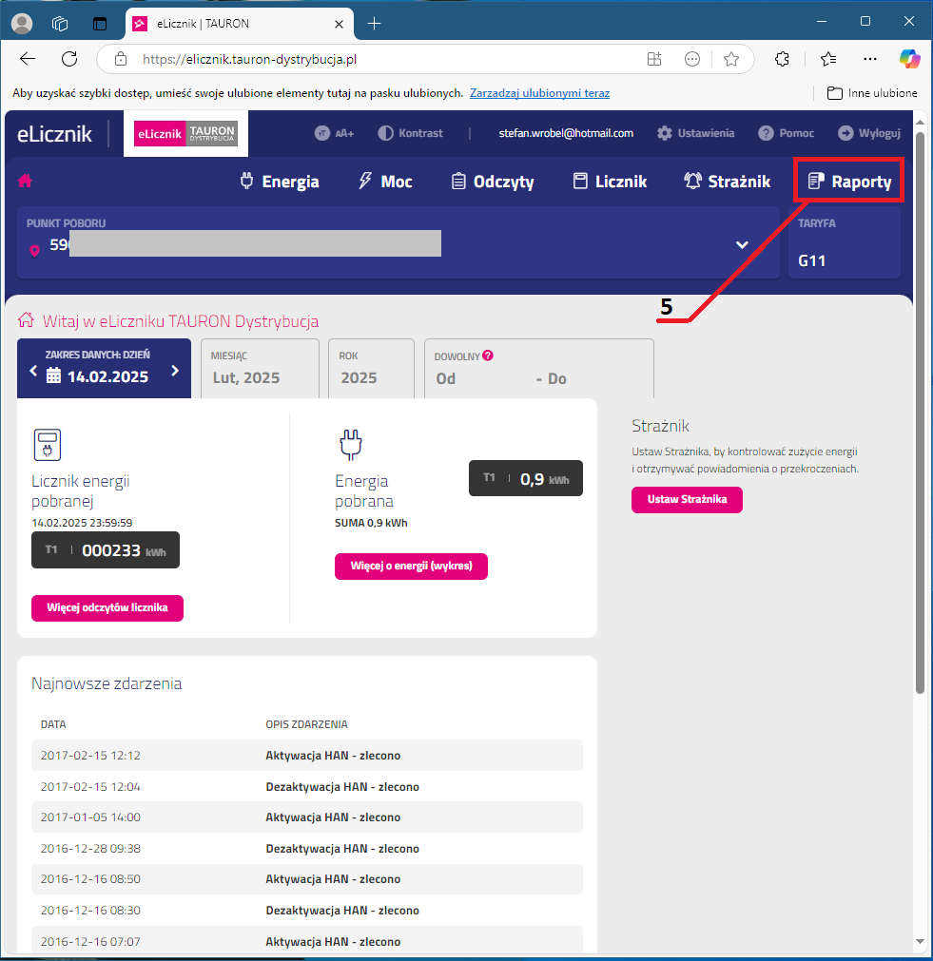The image size is (933, 961).
Task: Open browser Extensions puzzle icon
Action: click(782, 59)
